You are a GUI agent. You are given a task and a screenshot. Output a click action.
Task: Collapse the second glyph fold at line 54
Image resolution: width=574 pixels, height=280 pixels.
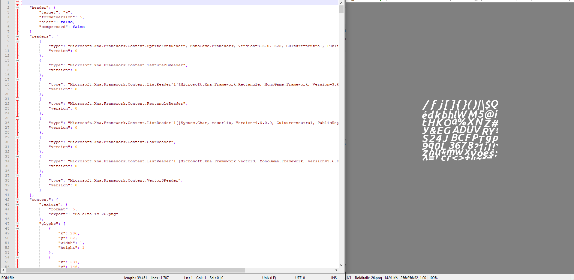tap(17, 257)
